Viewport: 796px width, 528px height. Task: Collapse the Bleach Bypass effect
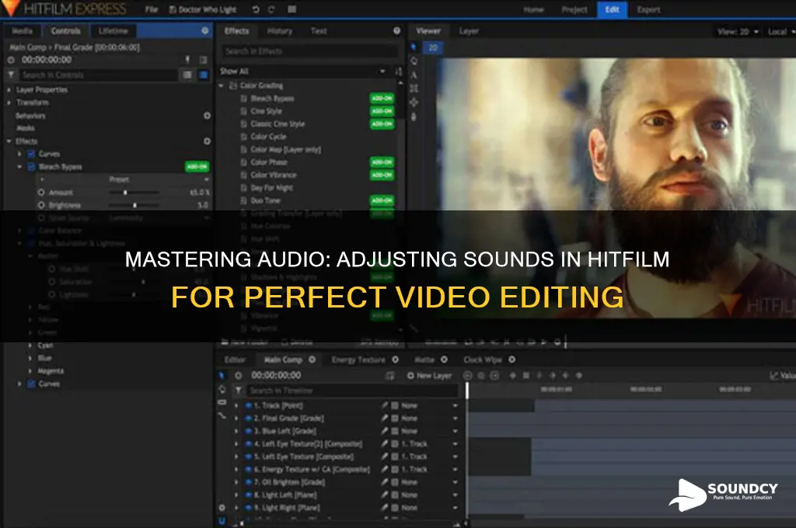(x=19, y=166)
